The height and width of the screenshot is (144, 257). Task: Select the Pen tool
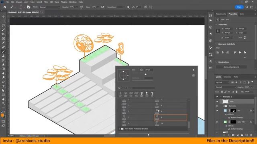[3, 82]
